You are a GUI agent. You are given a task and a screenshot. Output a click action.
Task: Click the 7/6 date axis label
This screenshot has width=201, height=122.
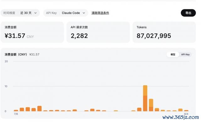click(16, 114)
